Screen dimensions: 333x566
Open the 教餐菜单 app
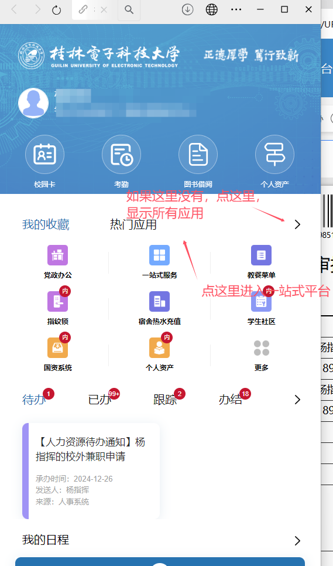[x=261, y=255]
